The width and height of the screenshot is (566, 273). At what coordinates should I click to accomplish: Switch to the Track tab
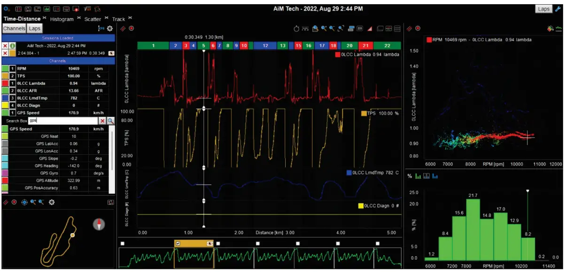click(x=119, y=19)
